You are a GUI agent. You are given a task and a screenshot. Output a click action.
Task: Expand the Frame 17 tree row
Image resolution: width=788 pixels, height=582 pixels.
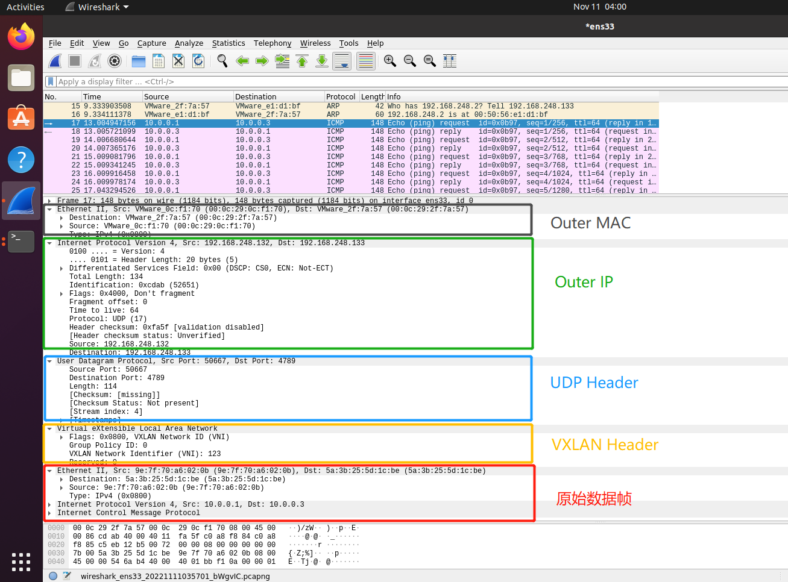[49, 201]
